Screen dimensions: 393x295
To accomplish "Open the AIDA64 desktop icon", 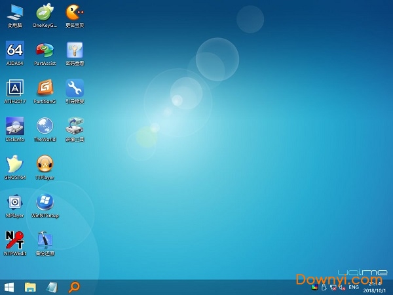I will (x=14, y=50).
